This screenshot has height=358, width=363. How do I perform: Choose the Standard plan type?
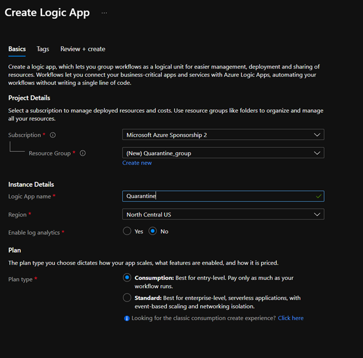click(127, 298)
